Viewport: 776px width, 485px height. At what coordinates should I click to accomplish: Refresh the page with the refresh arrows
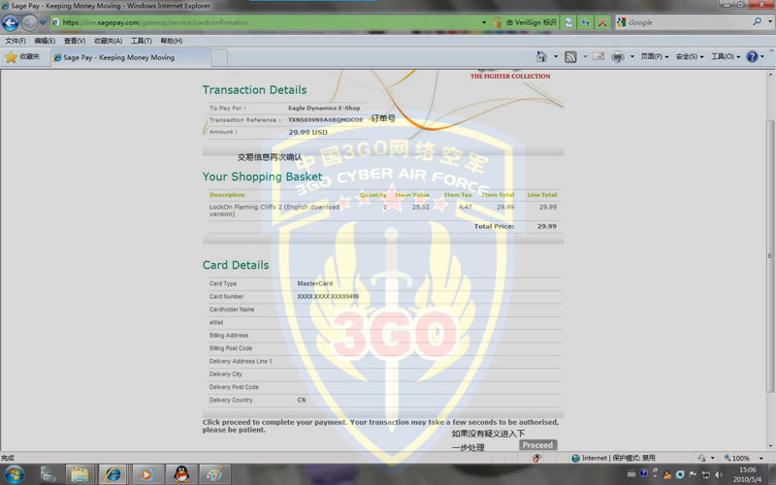click(586, 22)
